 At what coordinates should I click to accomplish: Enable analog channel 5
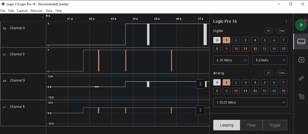264,83
